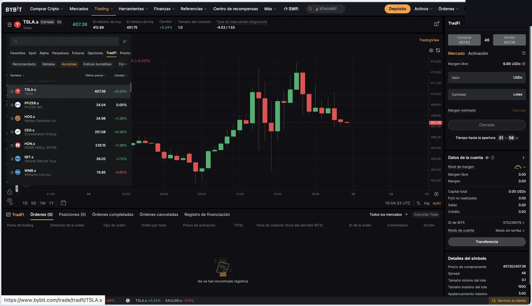
Task: Select the Vender 407.36 side
Action: 509,40
